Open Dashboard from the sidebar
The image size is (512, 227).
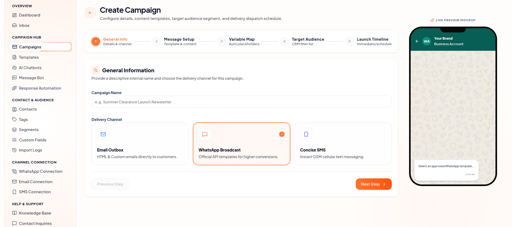(40, 15)
